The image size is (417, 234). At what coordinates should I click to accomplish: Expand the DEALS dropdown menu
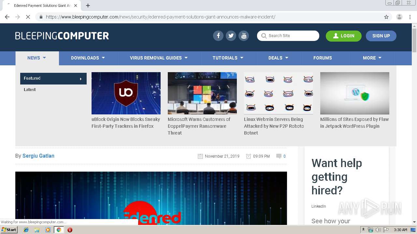(279, 58)
